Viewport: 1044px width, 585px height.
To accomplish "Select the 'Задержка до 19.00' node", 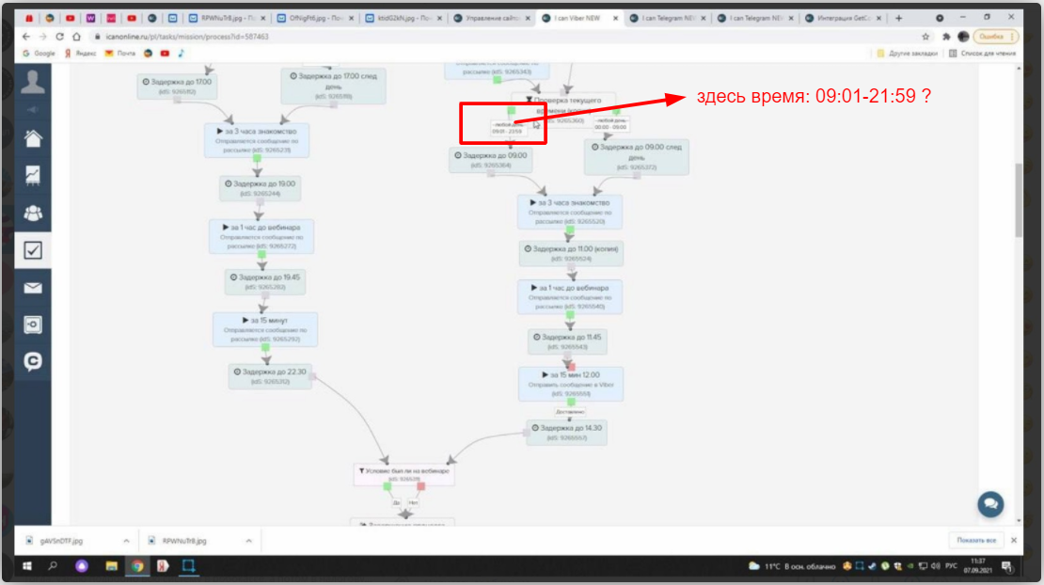I will tap(261, 188).
